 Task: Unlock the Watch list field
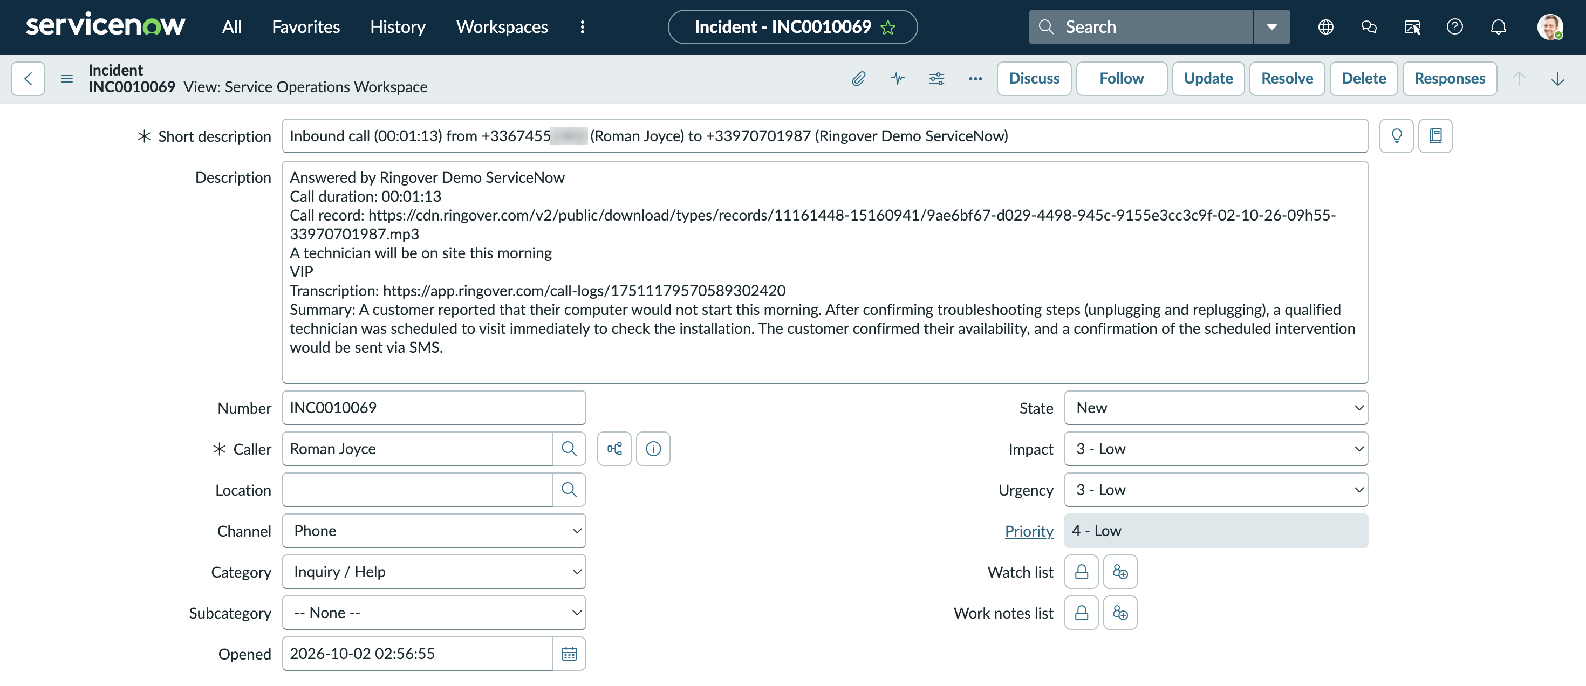coord(1081,572)
